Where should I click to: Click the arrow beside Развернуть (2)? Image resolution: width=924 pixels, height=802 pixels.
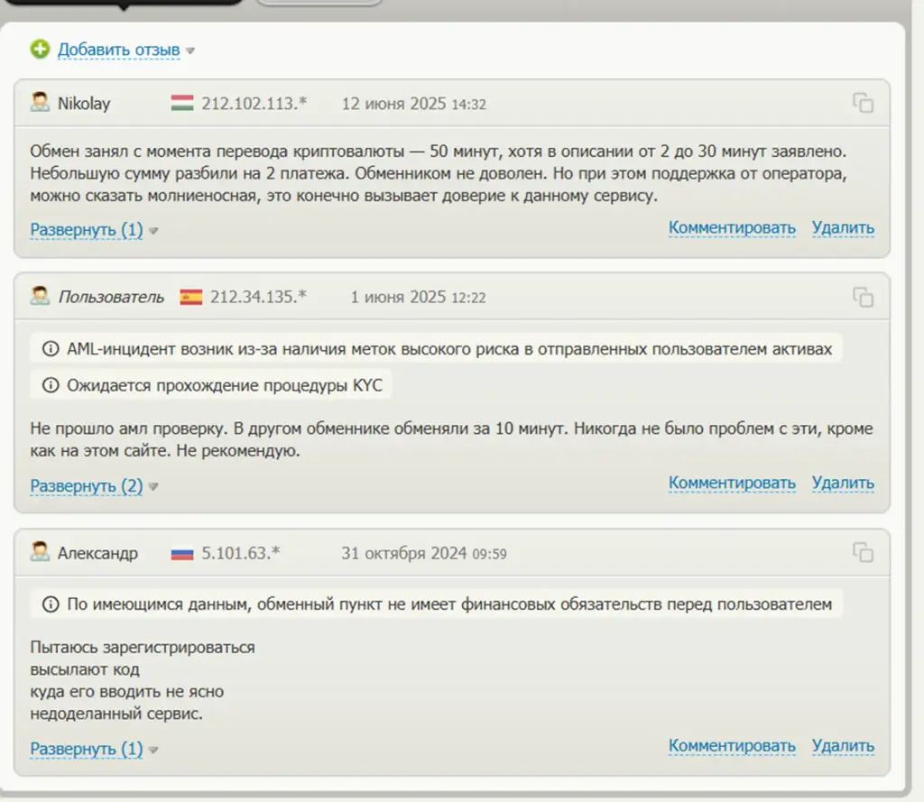coord(153,487)
